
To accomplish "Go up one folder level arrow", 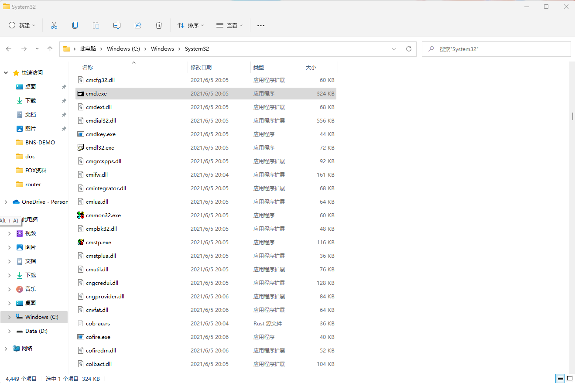I will pos(50,49).
